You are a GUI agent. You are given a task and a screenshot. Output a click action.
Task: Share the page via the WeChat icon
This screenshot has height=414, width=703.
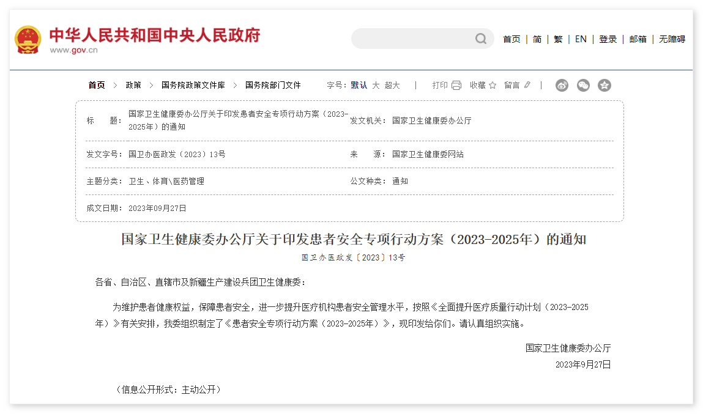[x=583, y=86]
